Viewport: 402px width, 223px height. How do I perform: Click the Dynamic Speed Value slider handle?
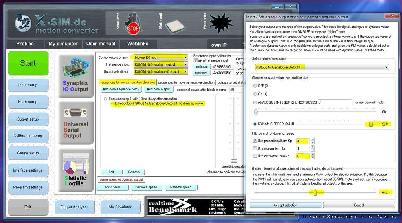pos(371,124)
